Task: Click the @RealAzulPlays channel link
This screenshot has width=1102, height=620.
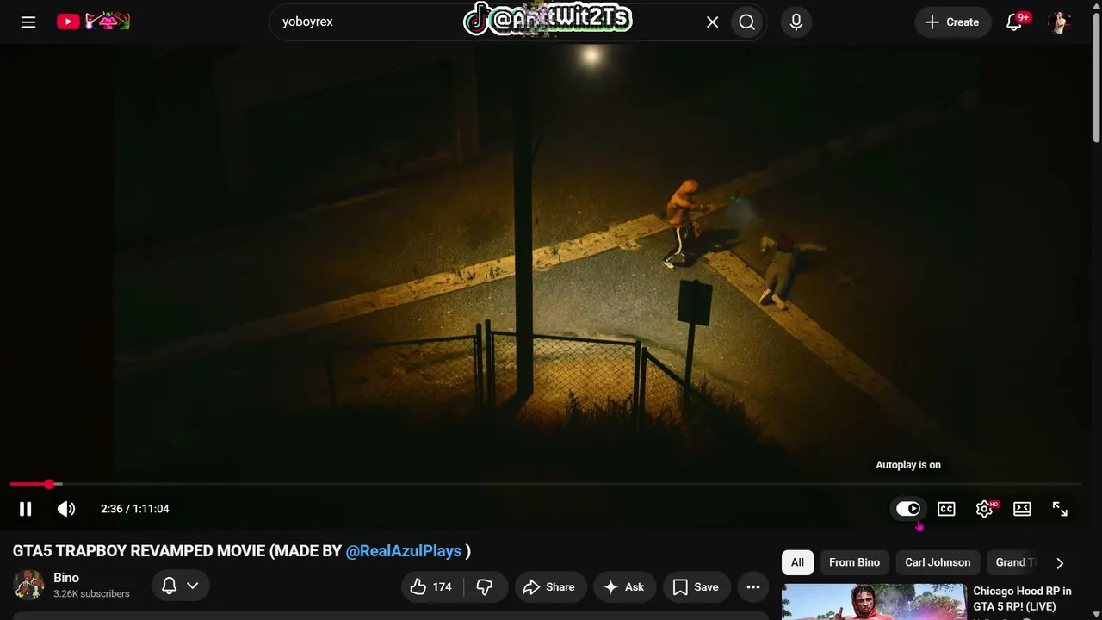Action: coord(404,551)
